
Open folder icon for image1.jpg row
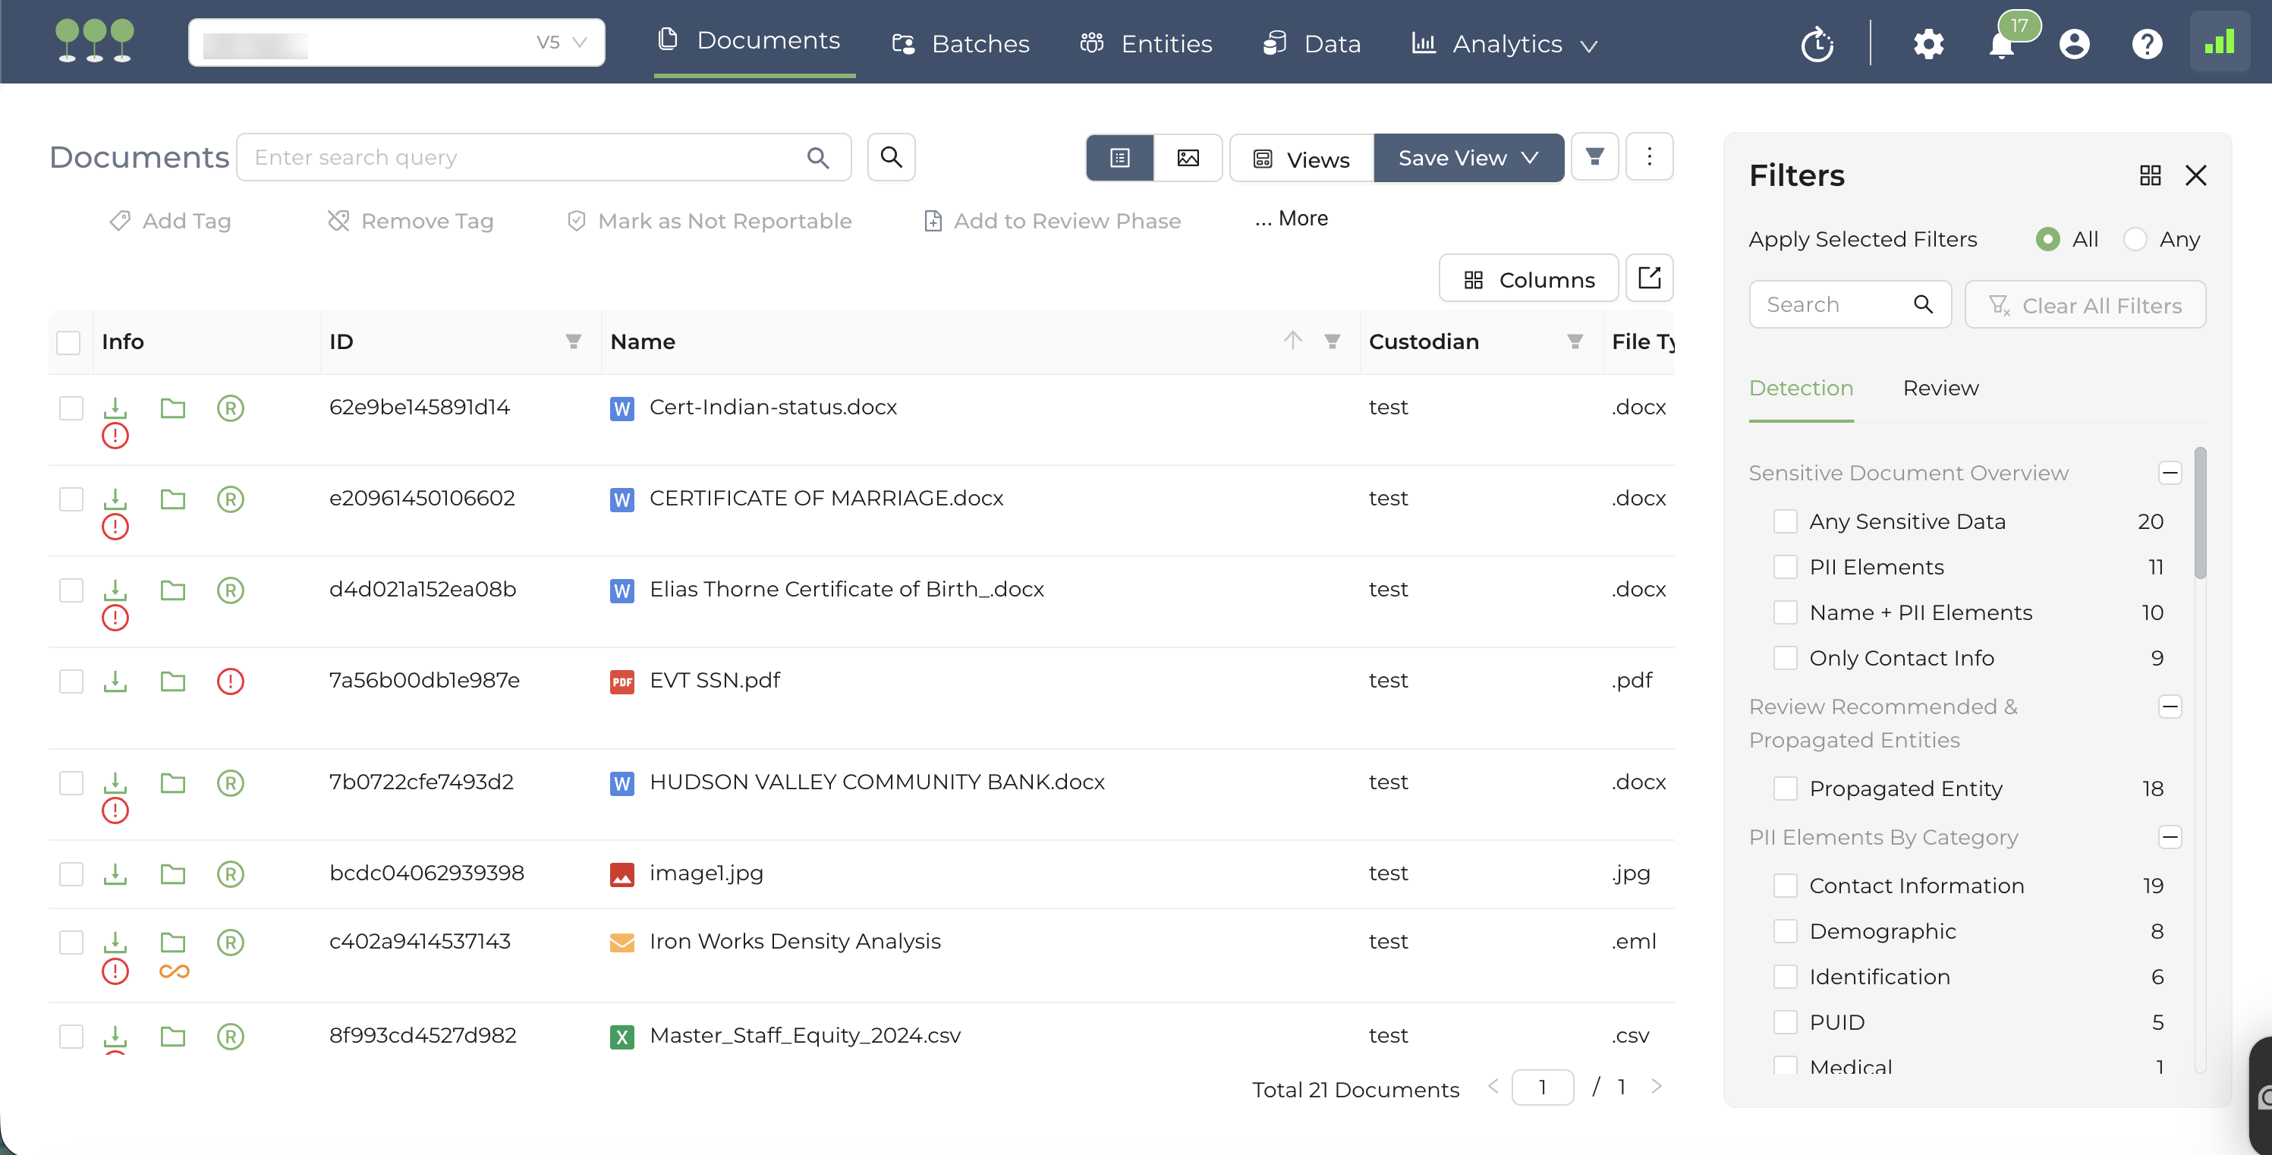(173, 873)
